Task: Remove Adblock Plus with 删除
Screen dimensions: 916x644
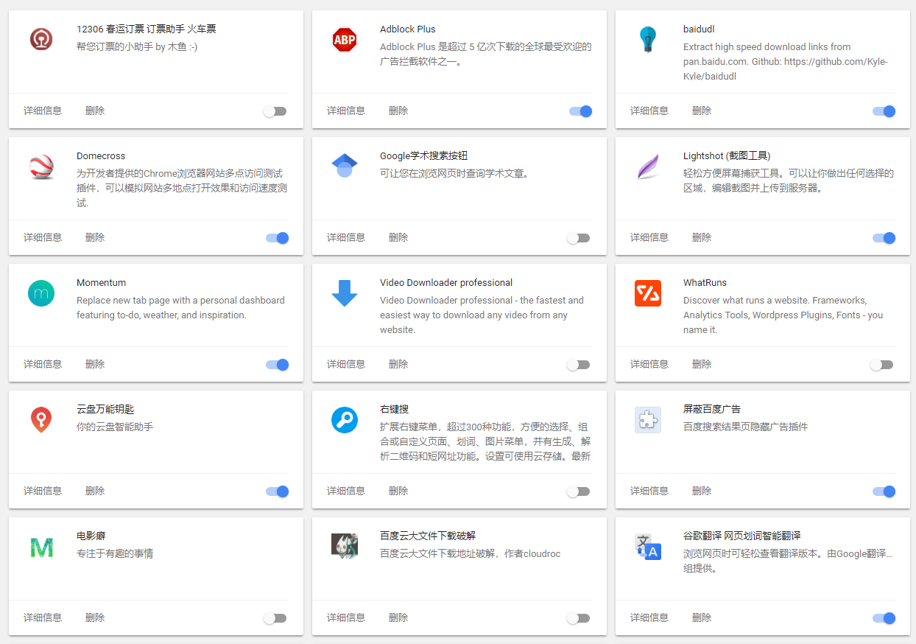Action: (398, 111)
